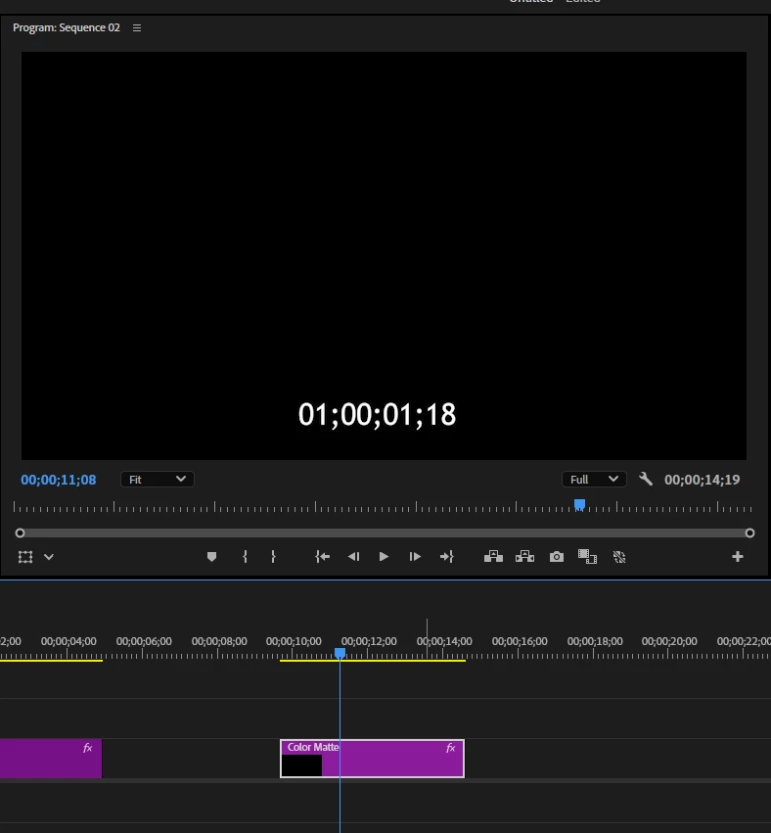Click the Add Marker button
The image size is (771, 833).
(x=211, y=557)
